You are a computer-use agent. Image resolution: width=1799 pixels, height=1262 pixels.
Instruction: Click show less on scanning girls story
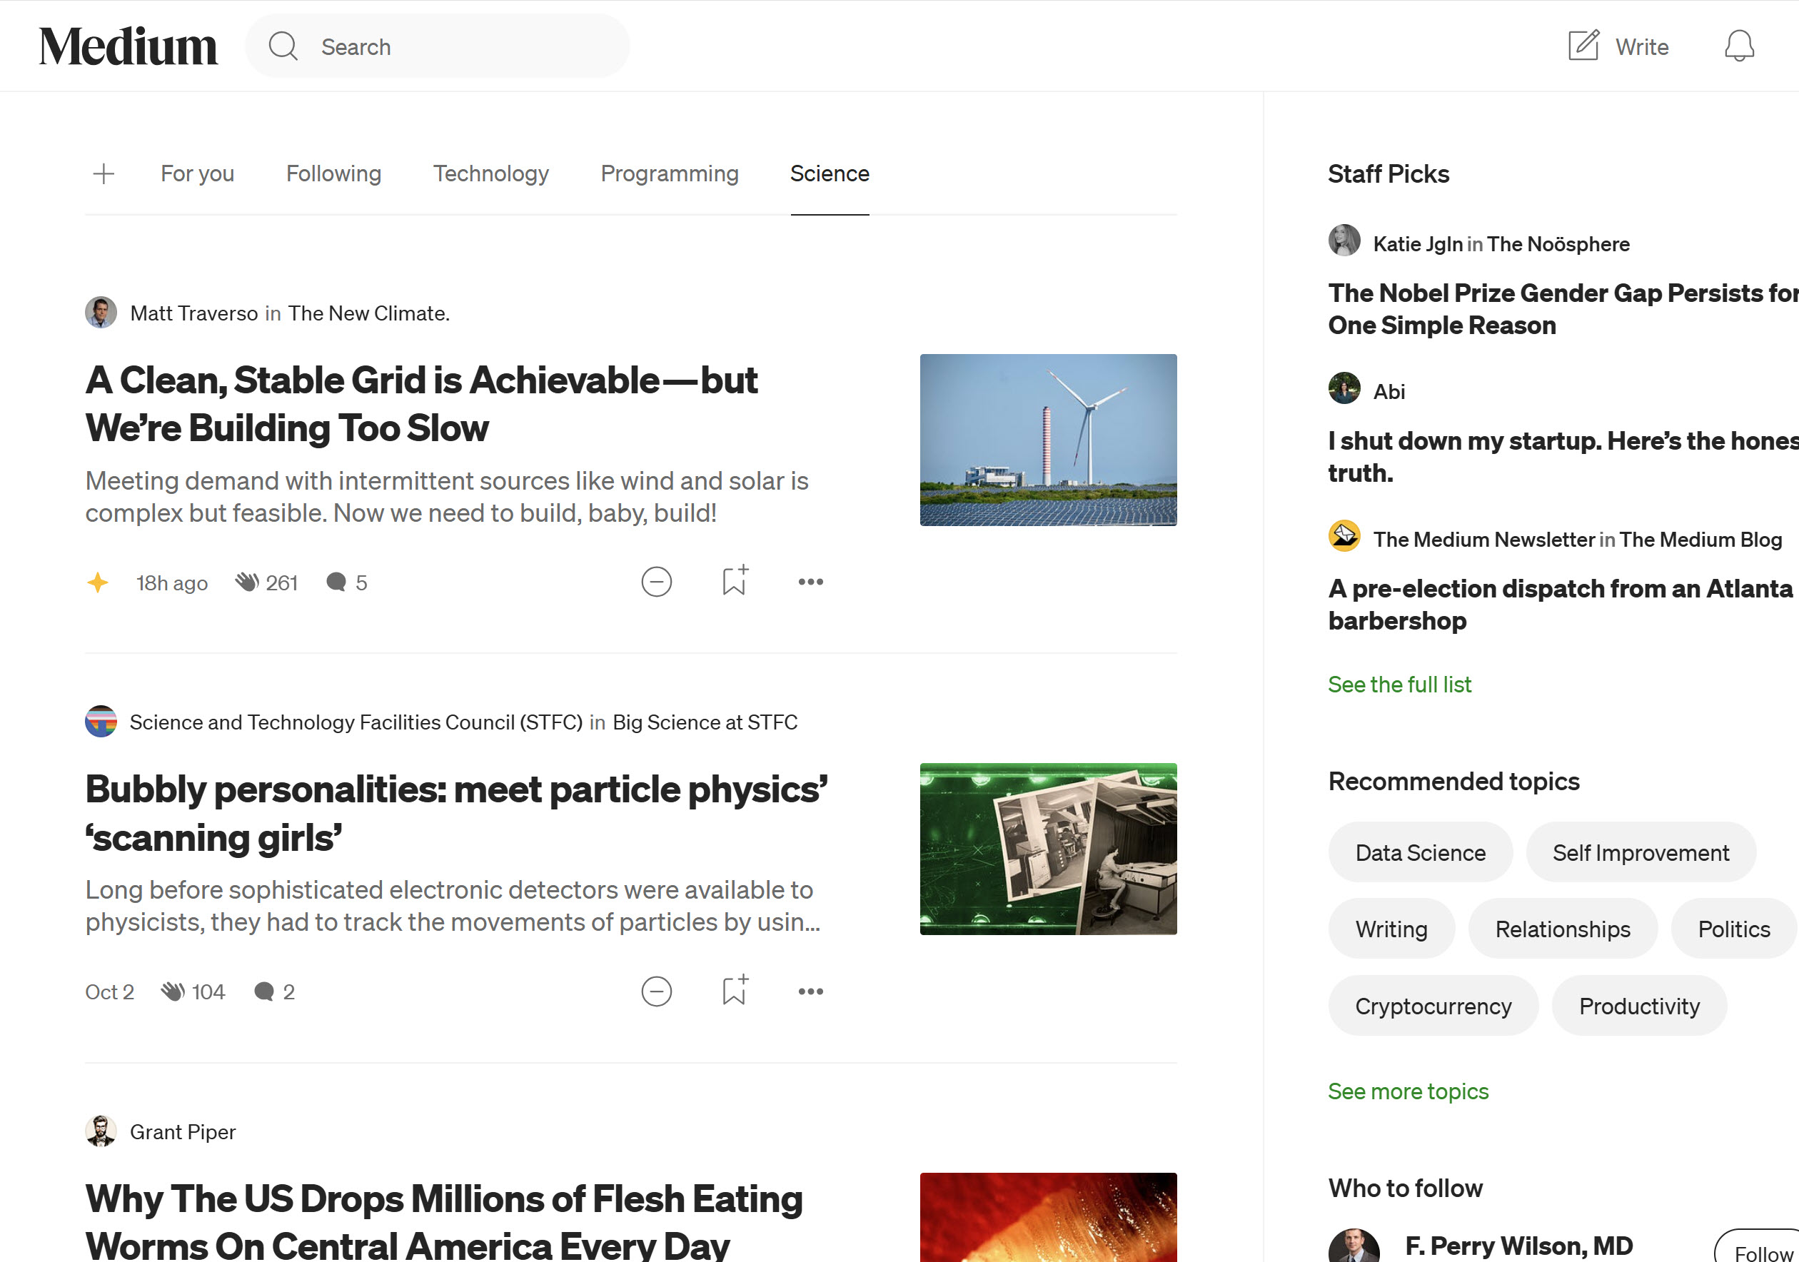click(656, 991)
